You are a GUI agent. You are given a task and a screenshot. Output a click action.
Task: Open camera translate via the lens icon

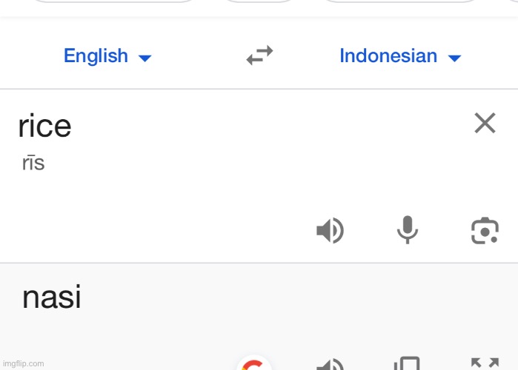point(485,230)
